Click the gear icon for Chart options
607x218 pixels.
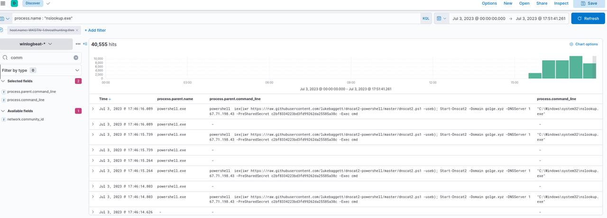coord(571,44)
